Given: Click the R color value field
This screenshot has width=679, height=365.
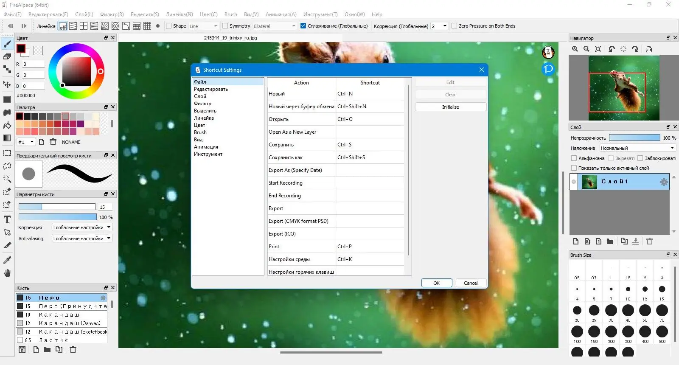Looking at the screenshot, I should point(33,64).
